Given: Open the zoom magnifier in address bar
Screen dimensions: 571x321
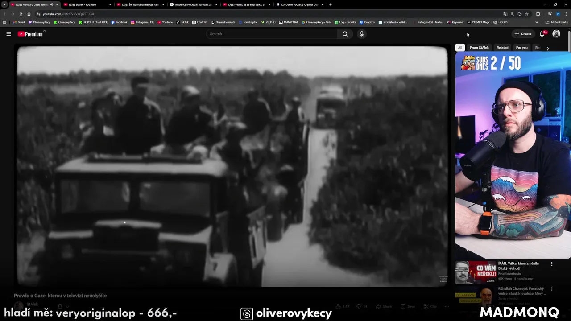Looking at the screenshot, I should pyautogui.click(x=512, y=14).
